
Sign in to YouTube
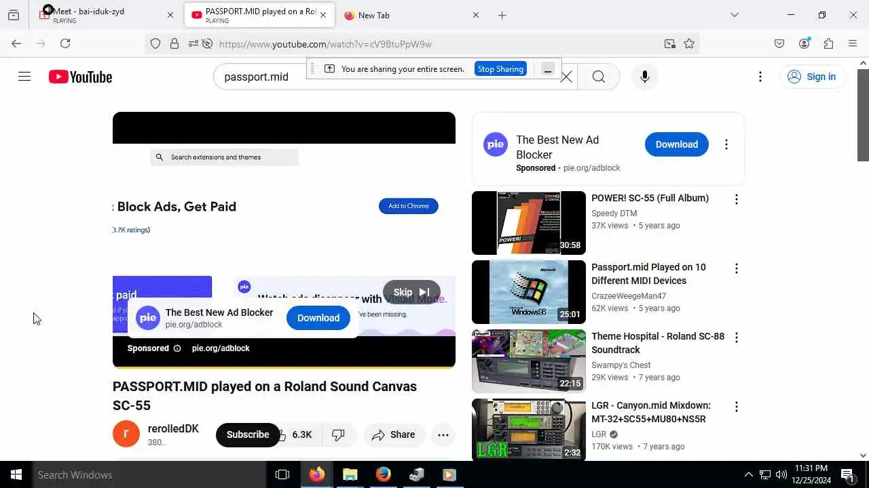(812, 77)
